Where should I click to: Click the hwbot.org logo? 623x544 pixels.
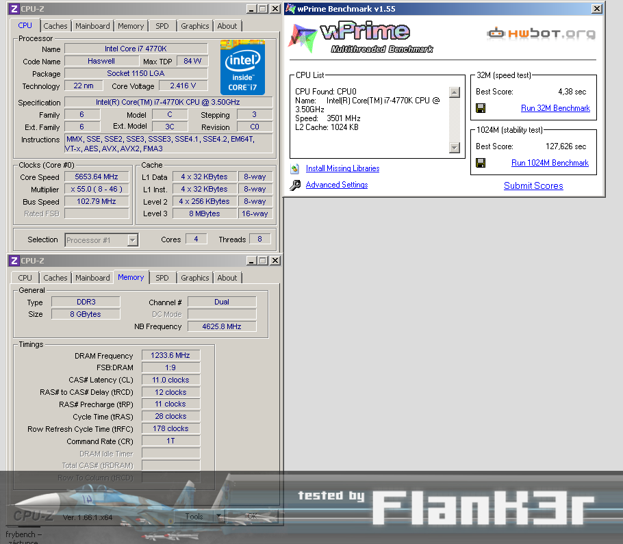[x=541, y=34]
